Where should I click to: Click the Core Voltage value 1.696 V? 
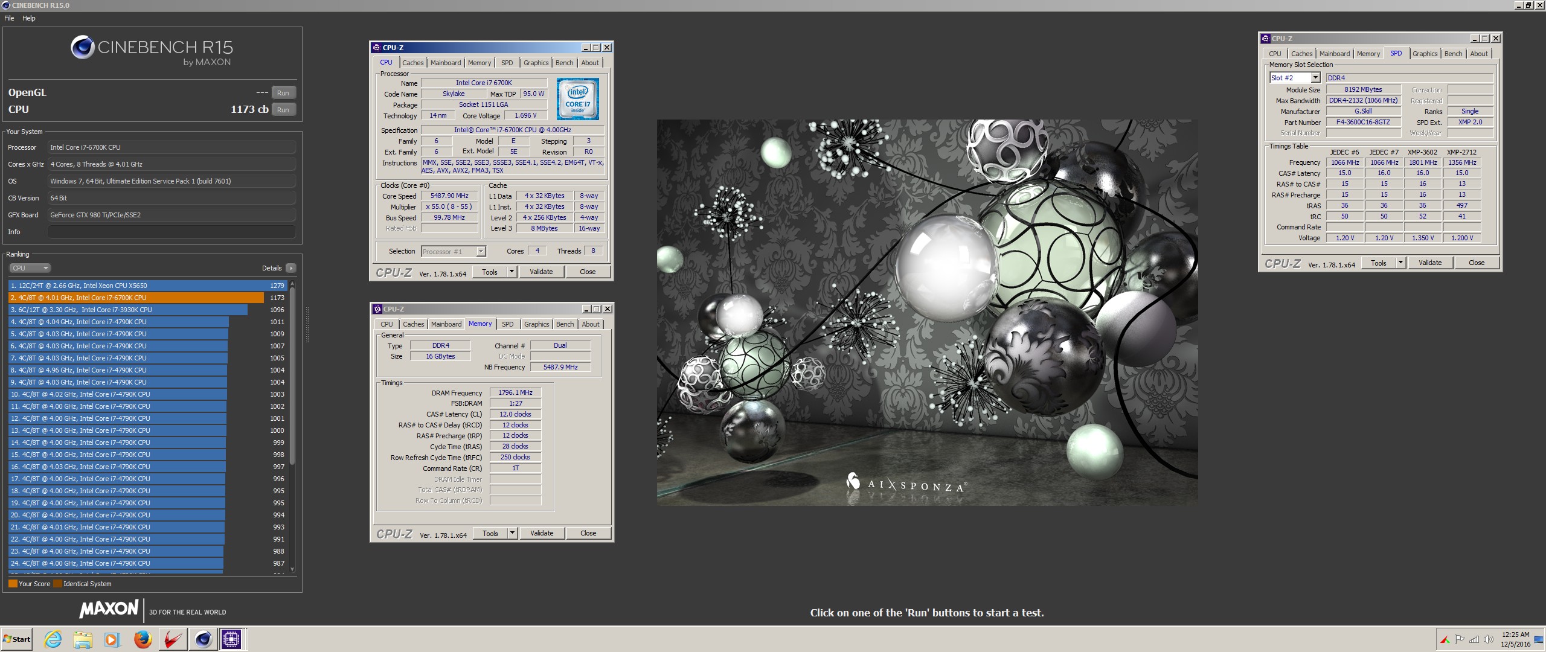[525, 115]
